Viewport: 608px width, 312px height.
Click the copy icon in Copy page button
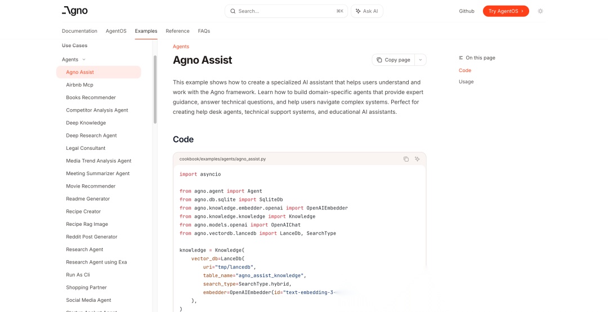coord(379,60)
